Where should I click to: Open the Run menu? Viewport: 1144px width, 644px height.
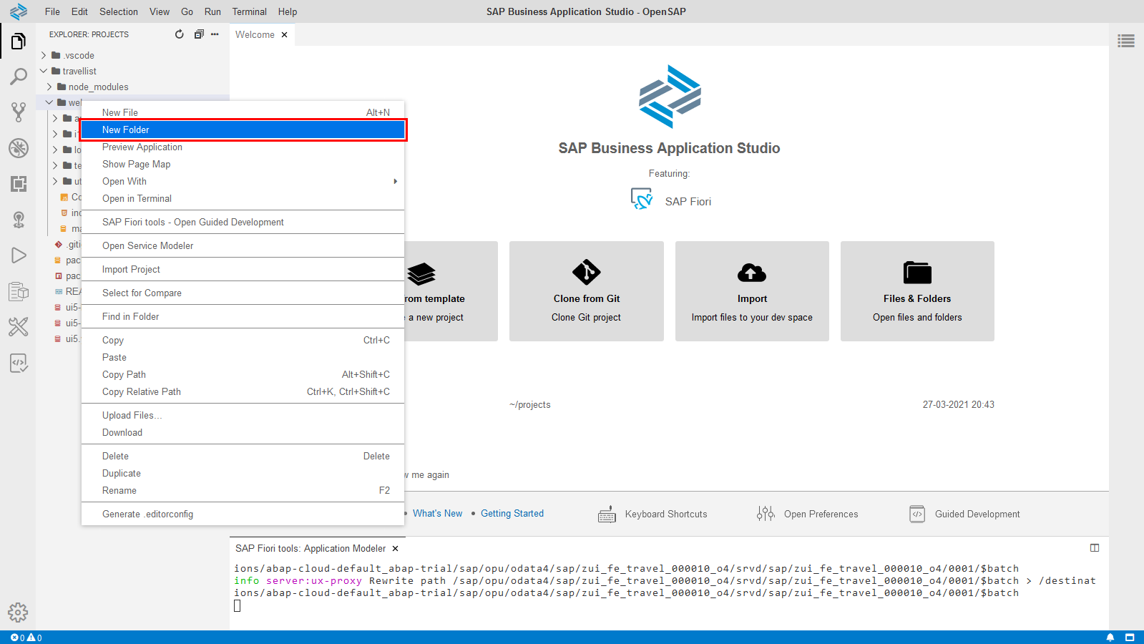212,11
